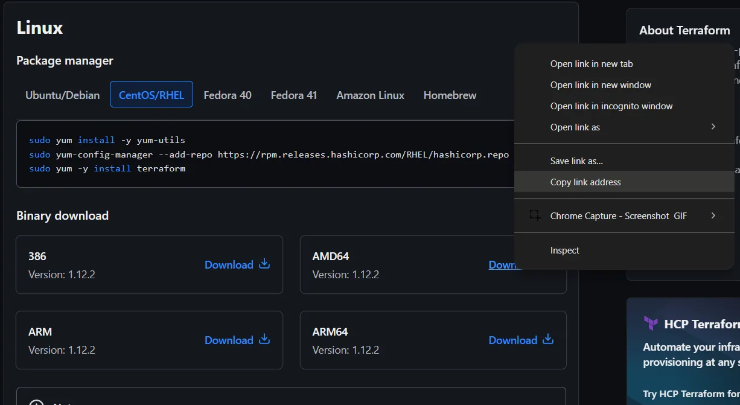Select Open link in incognito window
The height and width of the screenshot is (405, 740).
pos(611,106)
